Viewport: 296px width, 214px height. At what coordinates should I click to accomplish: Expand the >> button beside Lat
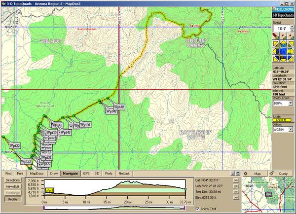[x=236, y=180]
